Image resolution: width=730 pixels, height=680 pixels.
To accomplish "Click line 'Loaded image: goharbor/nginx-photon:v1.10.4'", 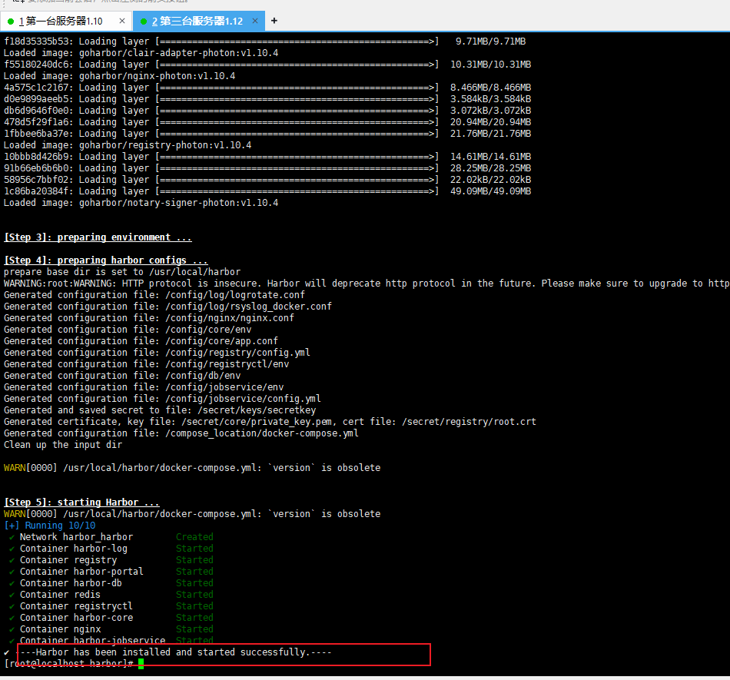I will click(x=120, y=76).
